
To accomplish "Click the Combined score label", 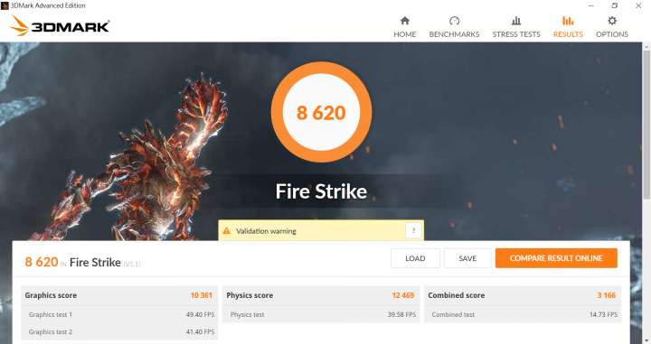I will coord(457,295).
